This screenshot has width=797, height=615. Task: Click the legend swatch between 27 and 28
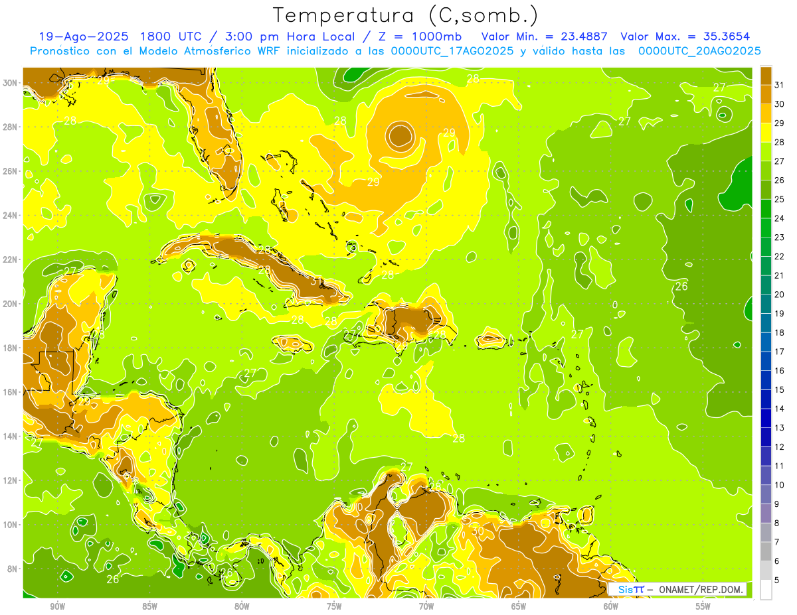(766, 151)
